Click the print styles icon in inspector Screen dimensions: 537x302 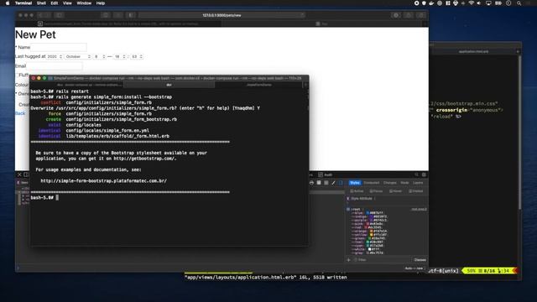pyautogui.click(x=311, y=183)
